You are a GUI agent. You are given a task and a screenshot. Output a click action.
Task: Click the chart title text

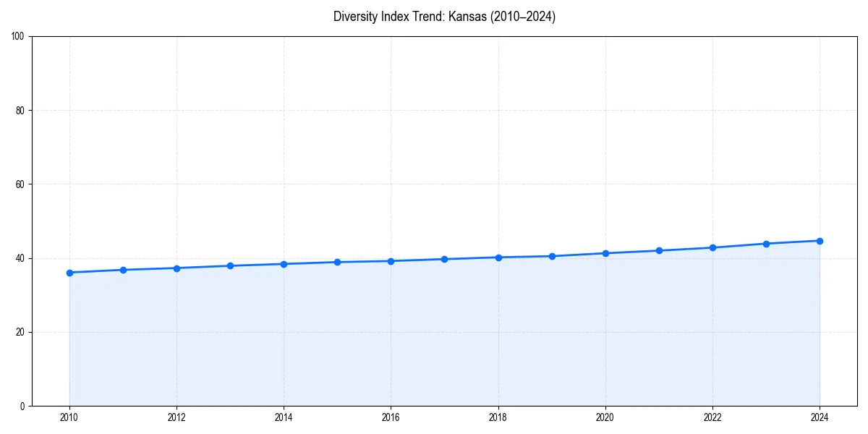tap(444, 15)
